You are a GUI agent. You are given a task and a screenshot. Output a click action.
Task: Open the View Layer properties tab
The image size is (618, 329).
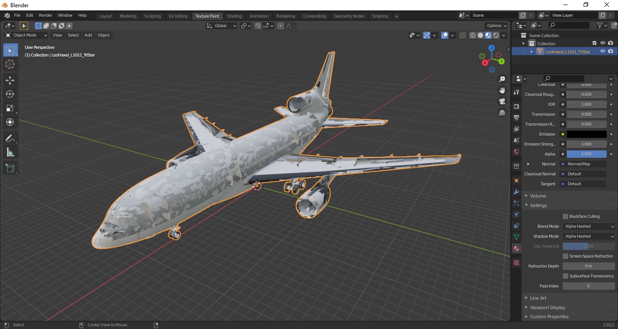point(516,129)
